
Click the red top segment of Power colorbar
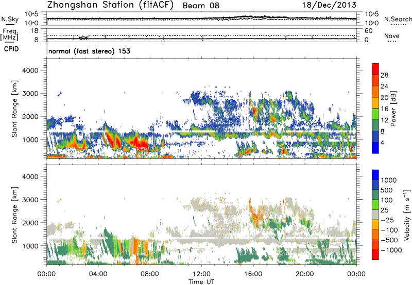(375, 69)
